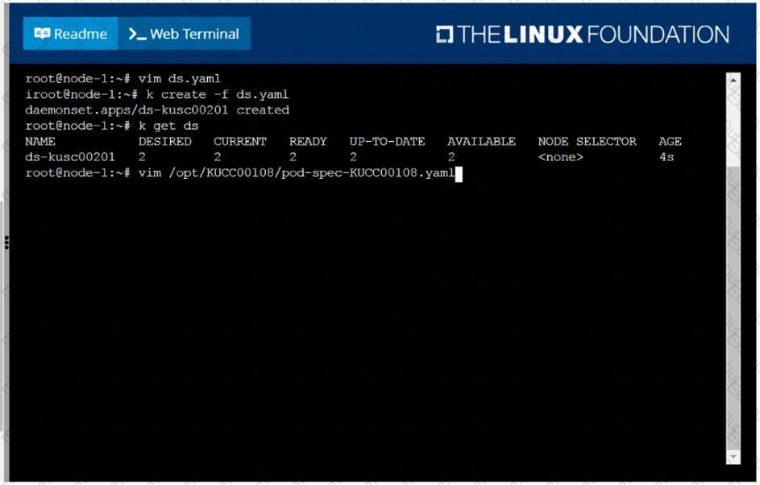The image size is (760, 485).
Task: Click the 'vim ds.yaml' command line
Action: coord(123,78)
